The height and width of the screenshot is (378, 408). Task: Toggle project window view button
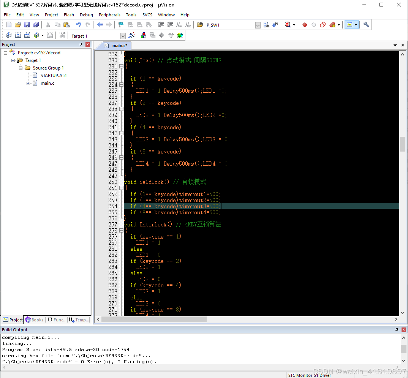pyautogui.click(x=349, y=25)
